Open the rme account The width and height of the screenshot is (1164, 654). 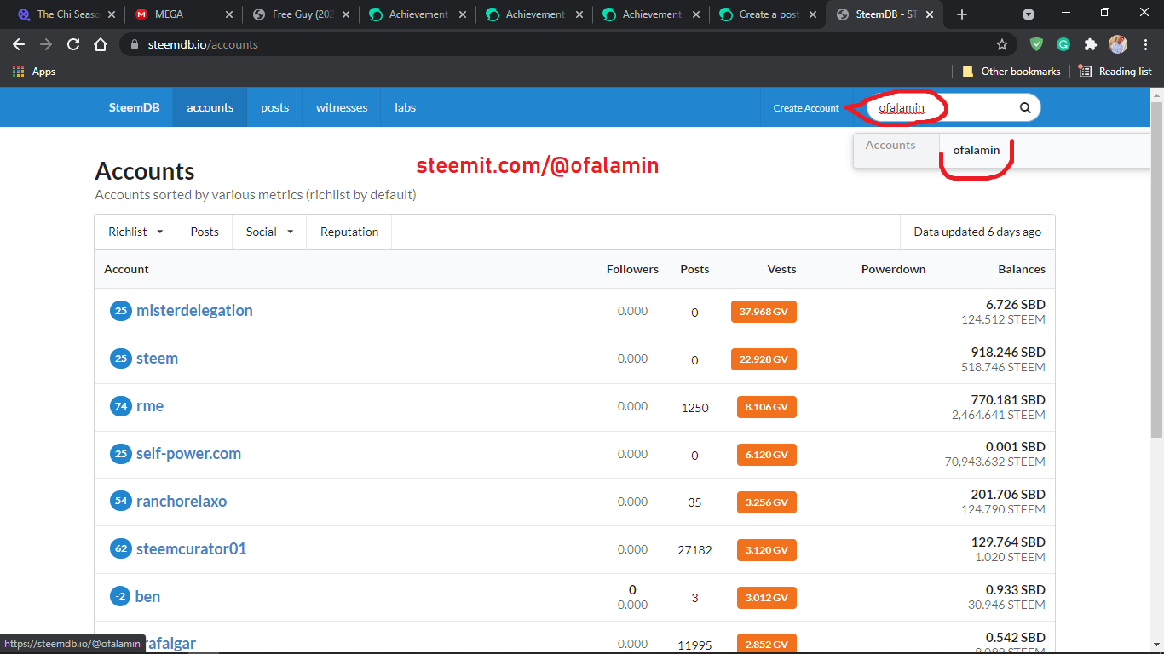click(x=150, y=406)
